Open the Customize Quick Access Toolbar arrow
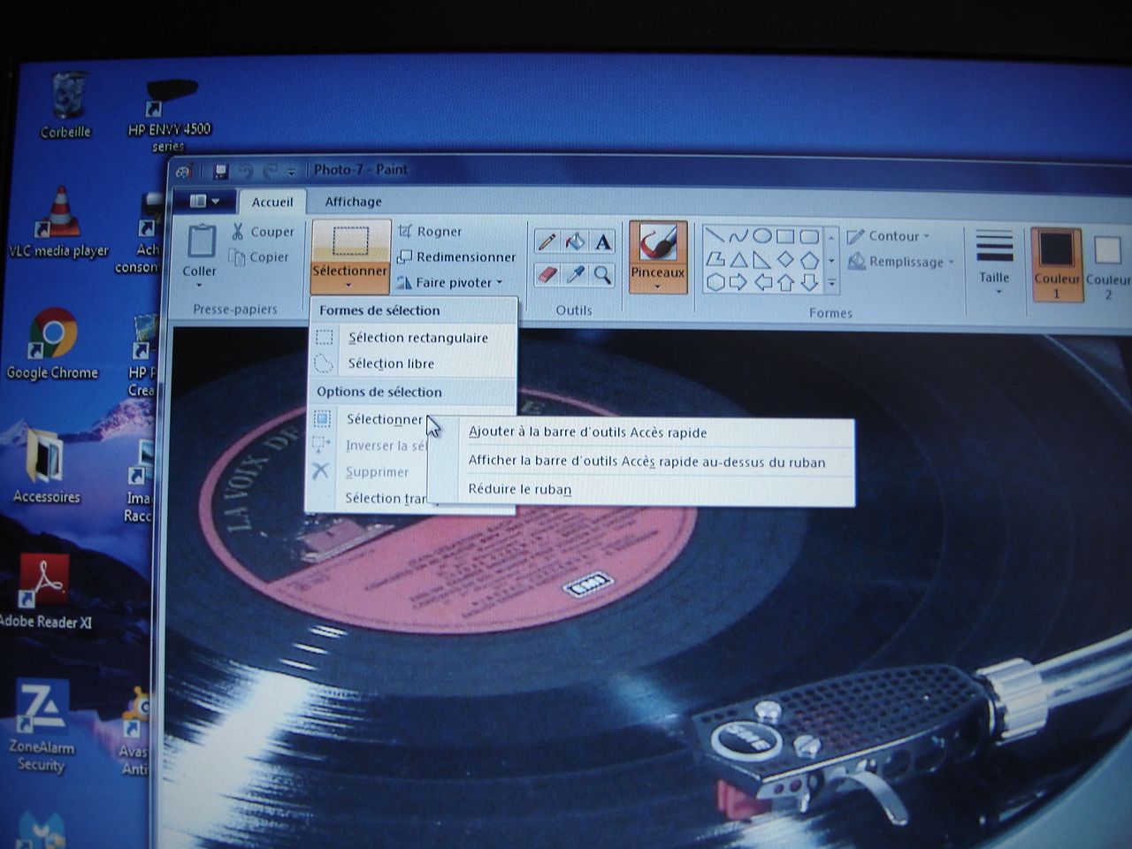This screenshot has height=849, width=1132. 291,172
